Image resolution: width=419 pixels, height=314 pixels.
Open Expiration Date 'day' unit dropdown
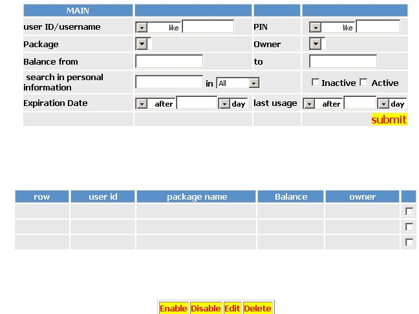(224, 103)
